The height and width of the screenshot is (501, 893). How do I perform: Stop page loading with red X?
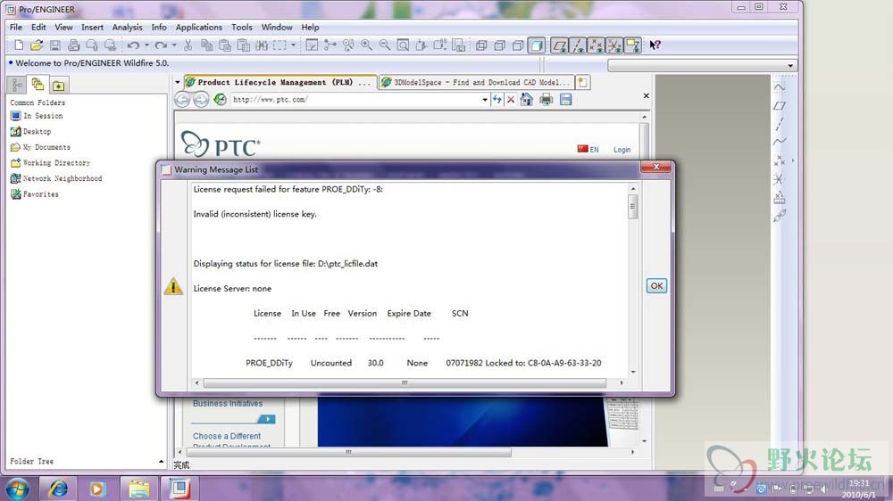point(511,100)
